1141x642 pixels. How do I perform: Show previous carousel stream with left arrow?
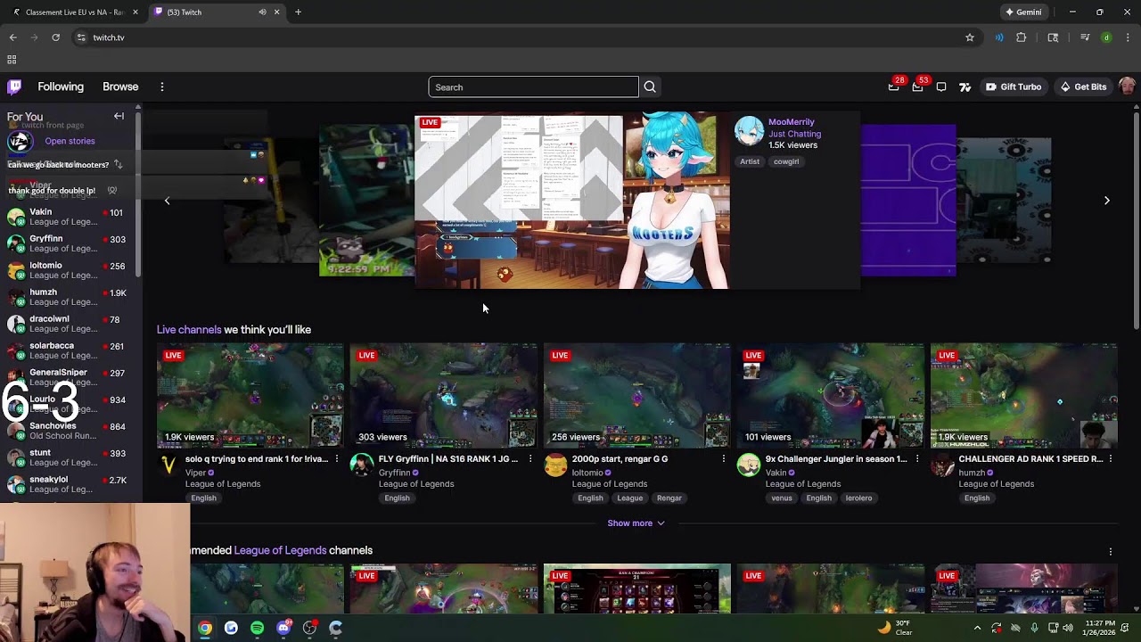(x=167, y=201)
